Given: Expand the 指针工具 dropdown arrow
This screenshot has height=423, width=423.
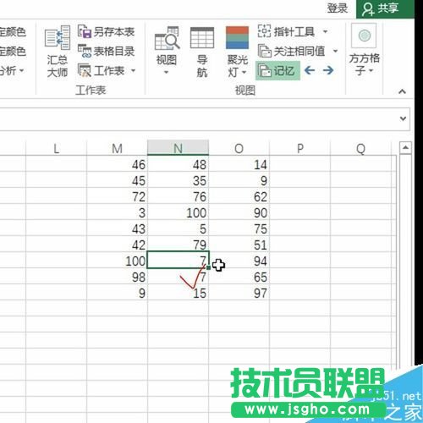Looking at the screenshot, I should [x=325, y=31].
